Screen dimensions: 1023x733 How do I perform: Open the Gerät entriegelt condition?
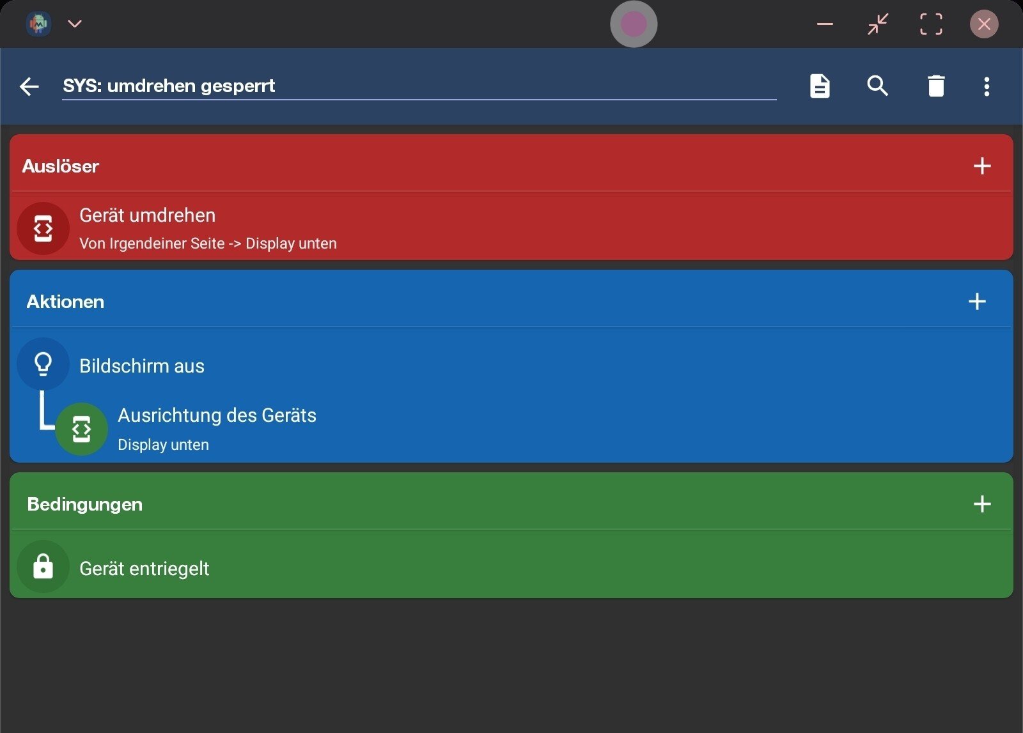(144, 568)
